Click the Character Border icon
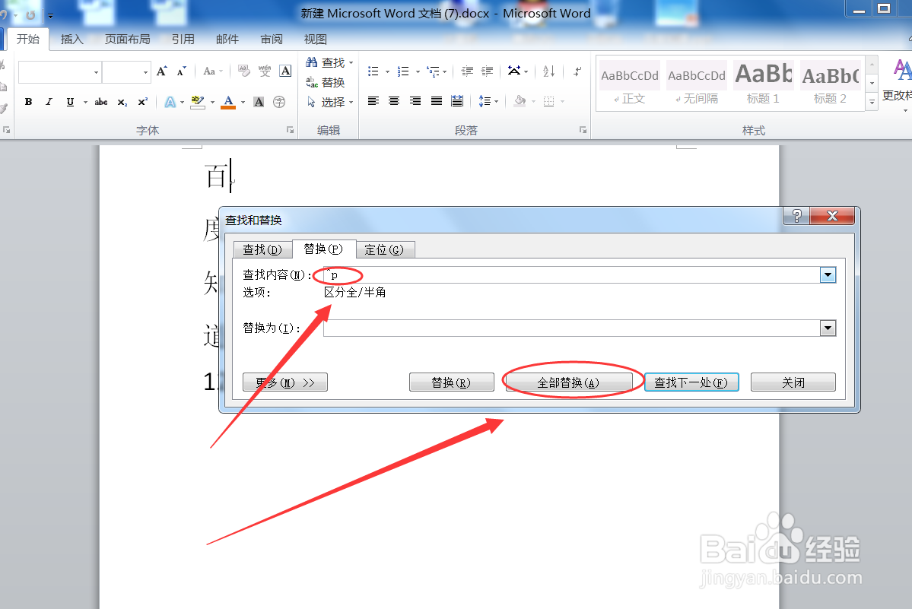Viewport: 912px width, 609px height. tap(285, 71)
